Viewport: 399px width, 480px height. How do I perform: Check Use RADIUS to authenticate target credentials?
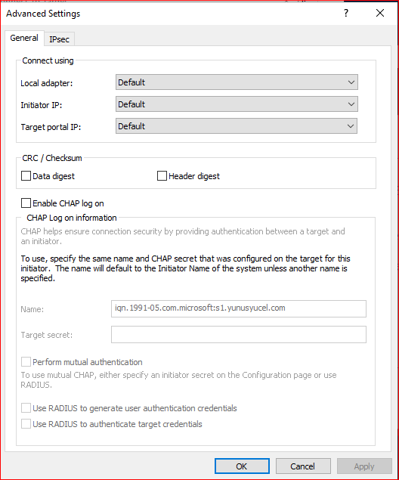26,424
